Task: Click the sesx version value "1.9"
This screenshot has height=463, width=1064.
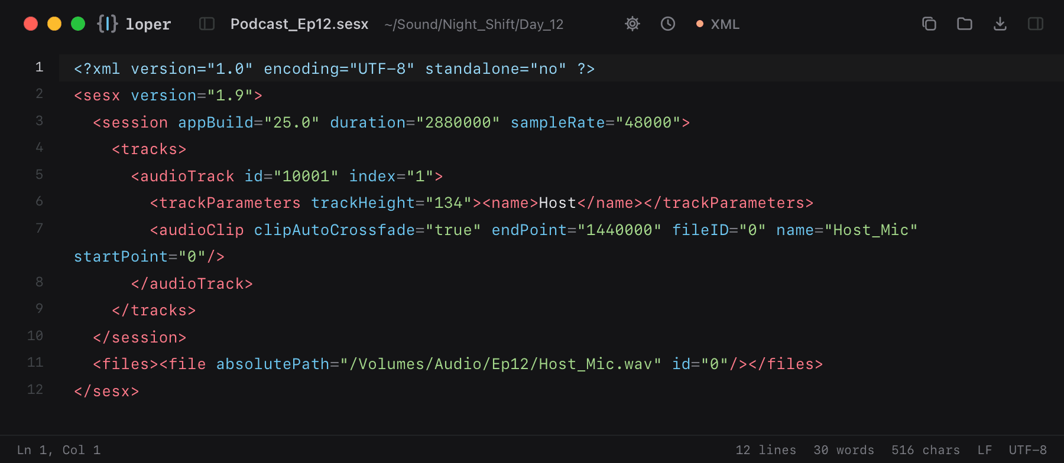Action: click(x=231, y=96)
